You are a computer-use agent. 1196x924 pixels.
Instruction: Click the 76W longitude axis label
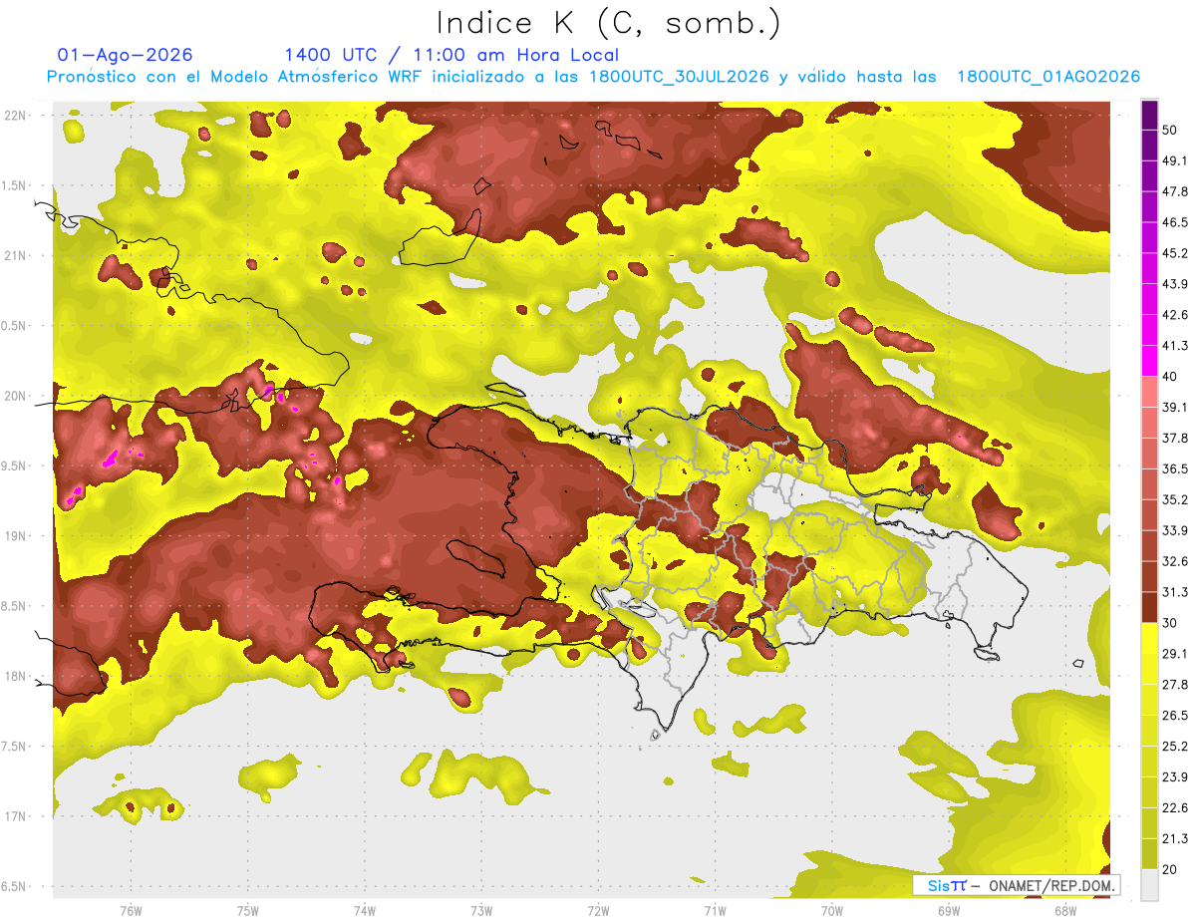tap(131, 911)
